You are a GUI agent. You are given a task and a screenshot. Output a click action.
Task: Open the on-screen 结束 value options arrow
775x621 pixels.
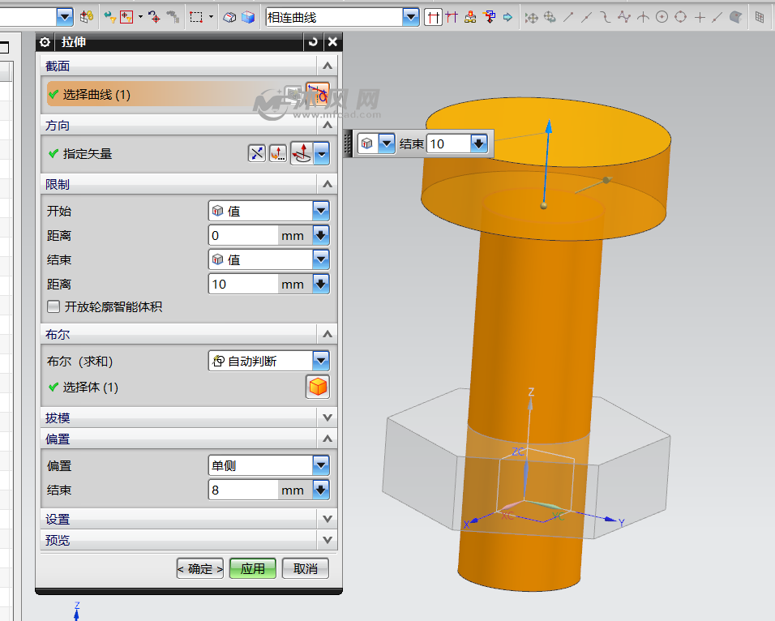479,143
